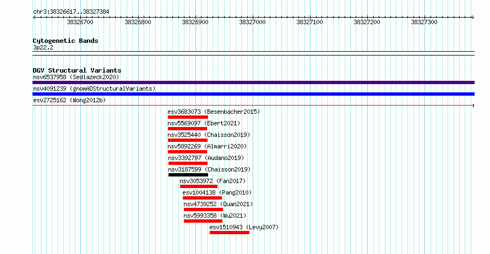Open nsv3392797 (Audano2019) label
Viewport: 490px width, 254px height.
206,158
